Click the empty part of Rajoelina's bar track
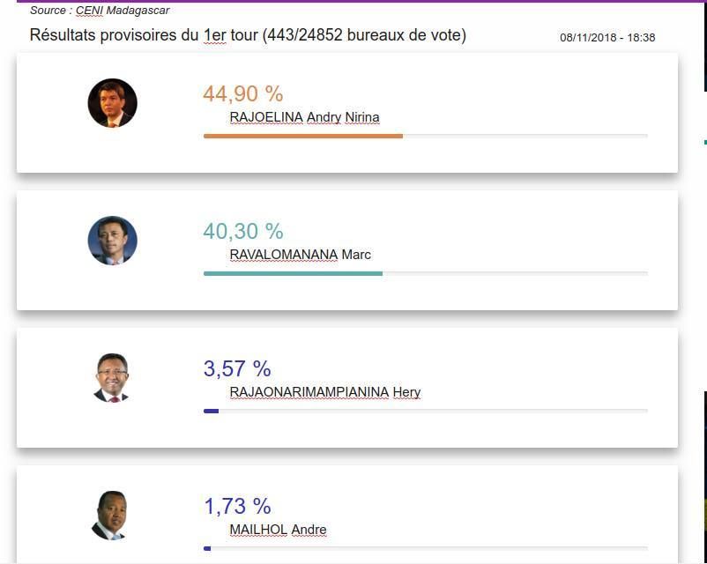 coord(525,137)
